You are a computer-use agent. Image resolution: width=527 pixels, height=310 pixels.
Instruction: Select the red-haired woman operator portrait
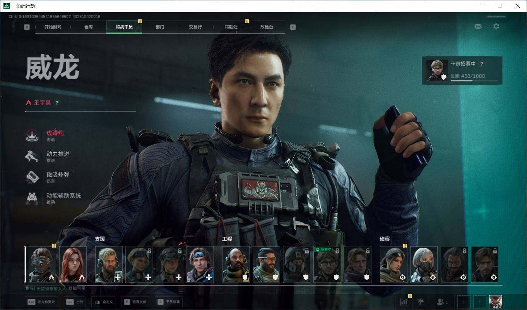[x=73, y=264]
